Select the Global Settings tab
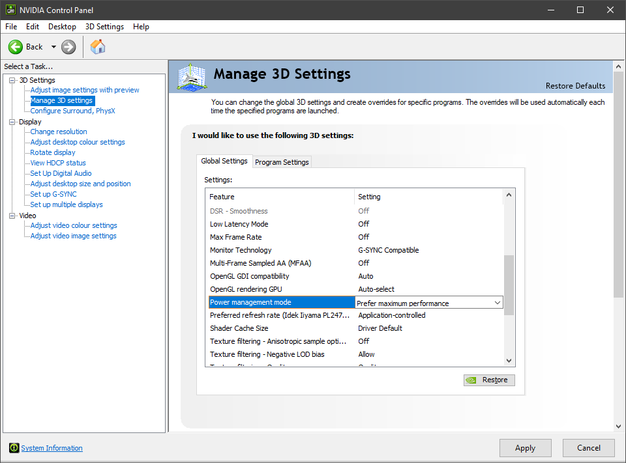Viewport: 626px width, 463px height. [x=224, y=161]
